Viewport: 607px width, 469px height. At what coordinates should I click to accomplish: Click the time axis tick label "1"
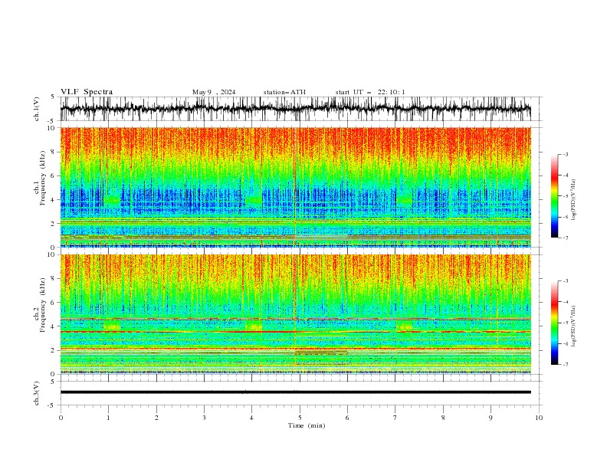coord(108,418)
